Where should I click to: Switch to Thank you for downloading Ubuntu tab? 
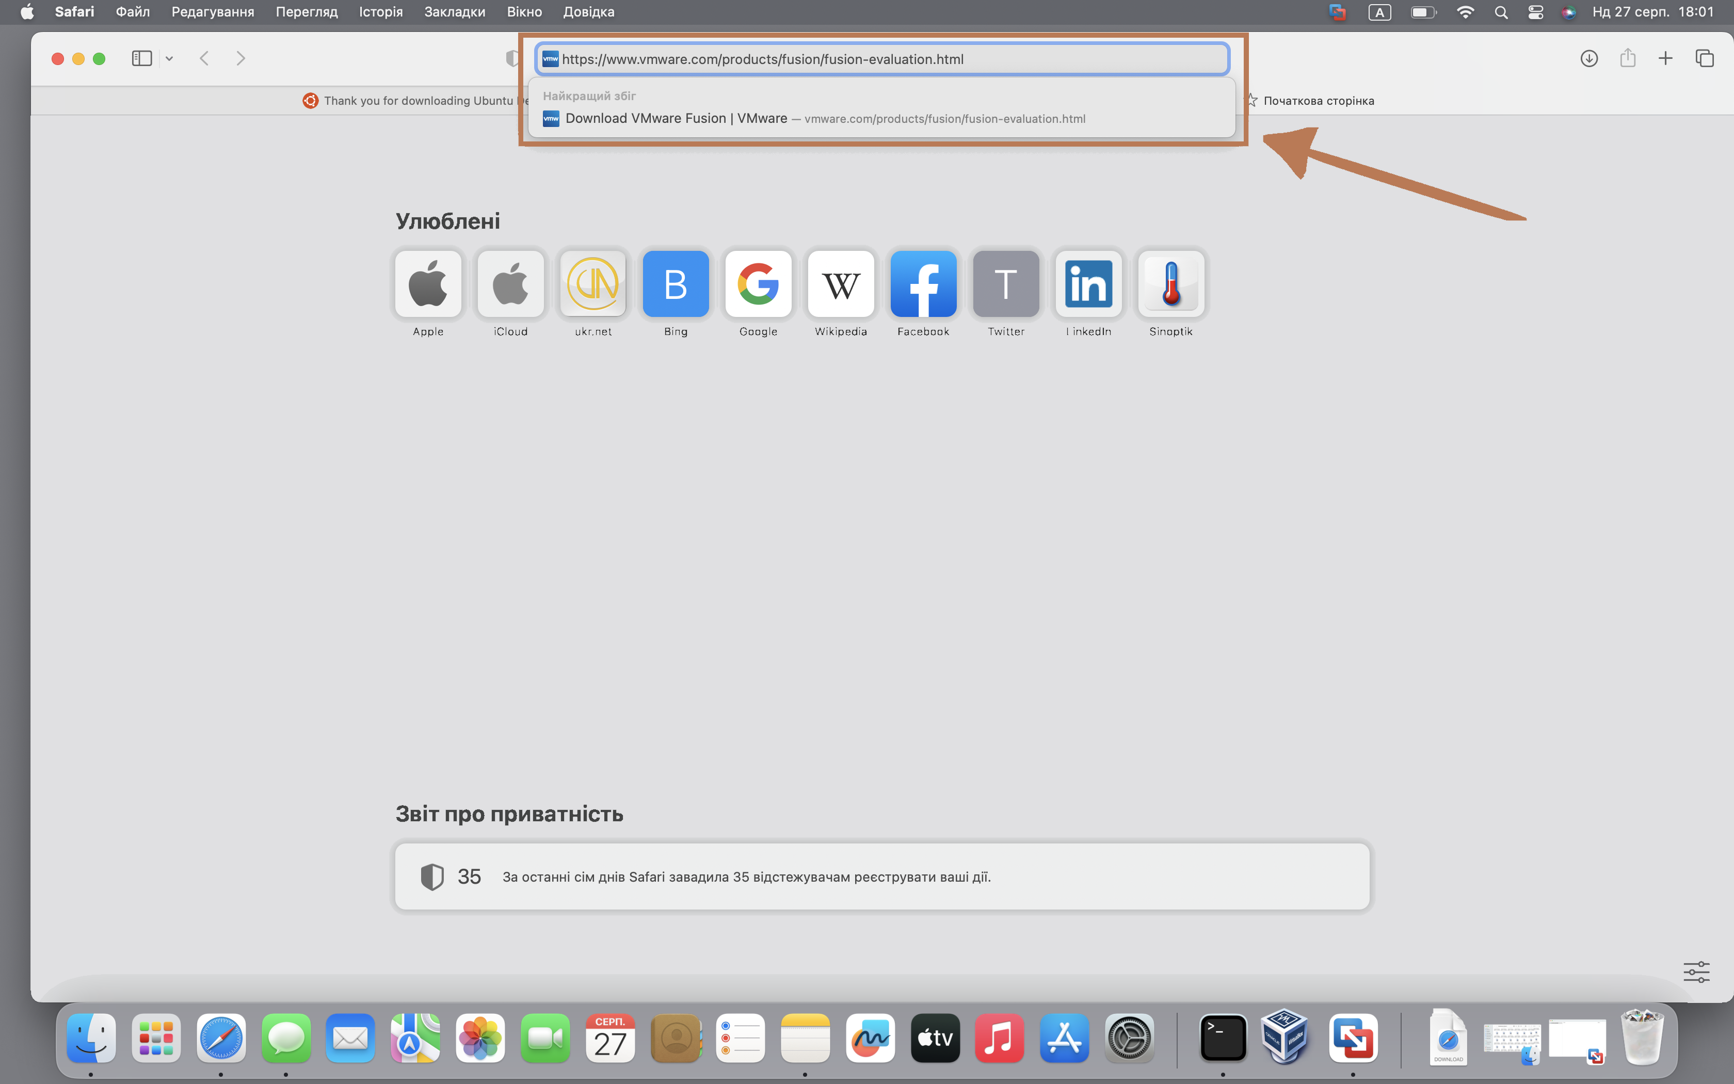click(415, 100)
